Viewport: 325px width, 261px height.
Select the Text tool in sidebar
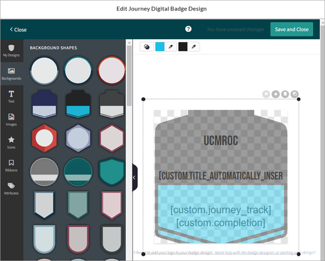point(11,96)
